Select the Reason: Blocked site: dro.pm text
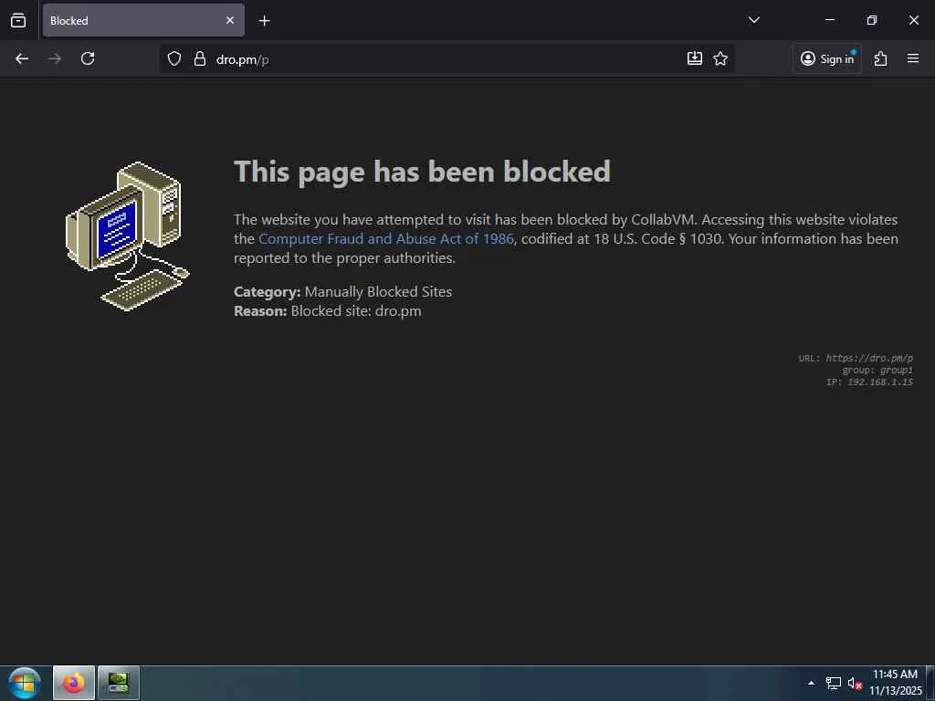 (328, 310)
